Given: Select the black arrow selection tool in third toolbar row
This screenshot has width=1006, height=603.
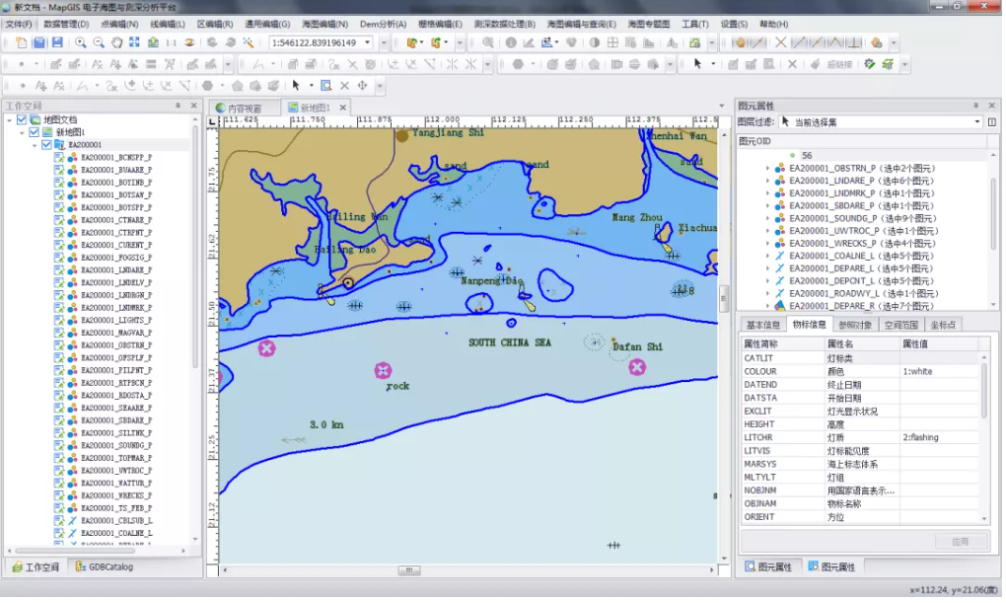Looking at the screenshot, I should coord(296,86).
